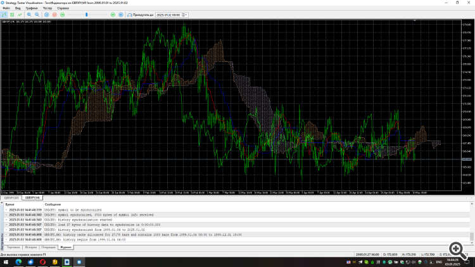Select log row 'history synchronization started'
The image size is (475, 267).
pos(236,220)
